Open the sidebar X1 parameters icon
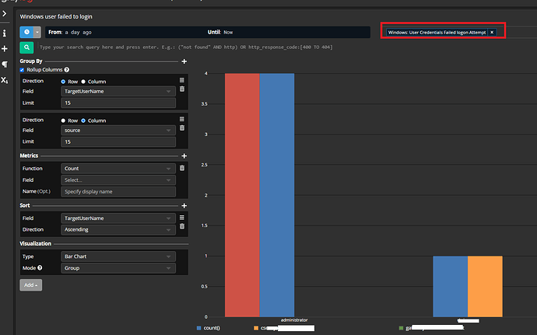The height and width of the screenshot is (335, 537). coord(4,80)
